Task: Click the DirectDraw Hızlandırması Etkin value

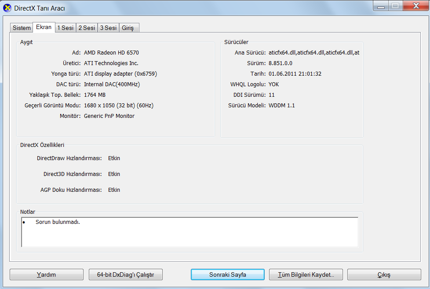Action: 114,158
